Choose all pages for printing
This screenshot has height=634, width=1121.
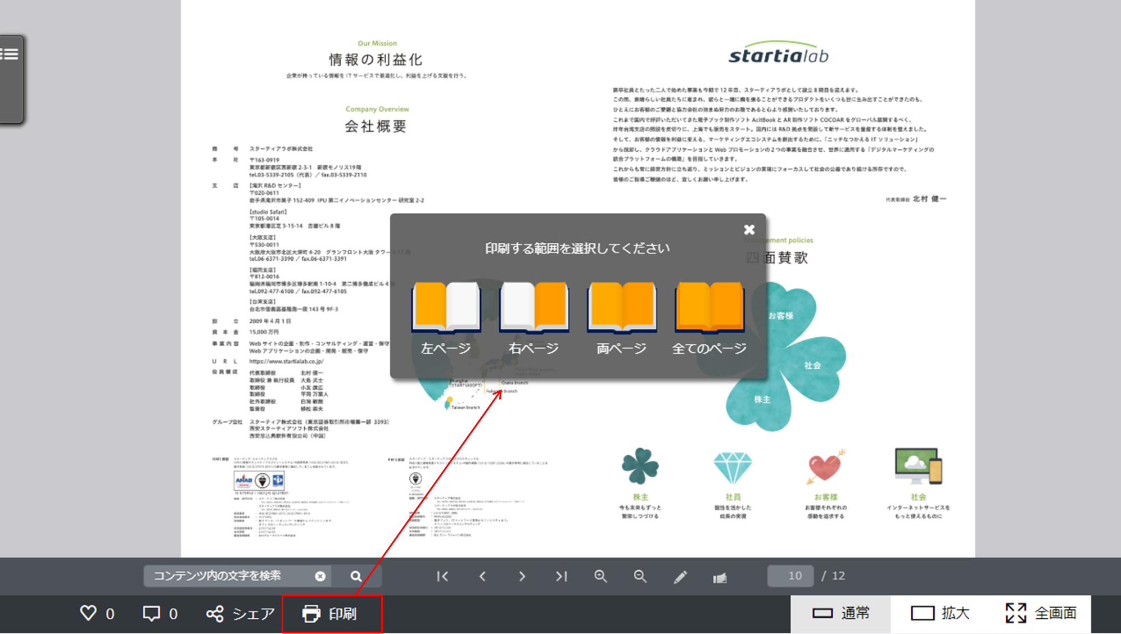(709, 318)
